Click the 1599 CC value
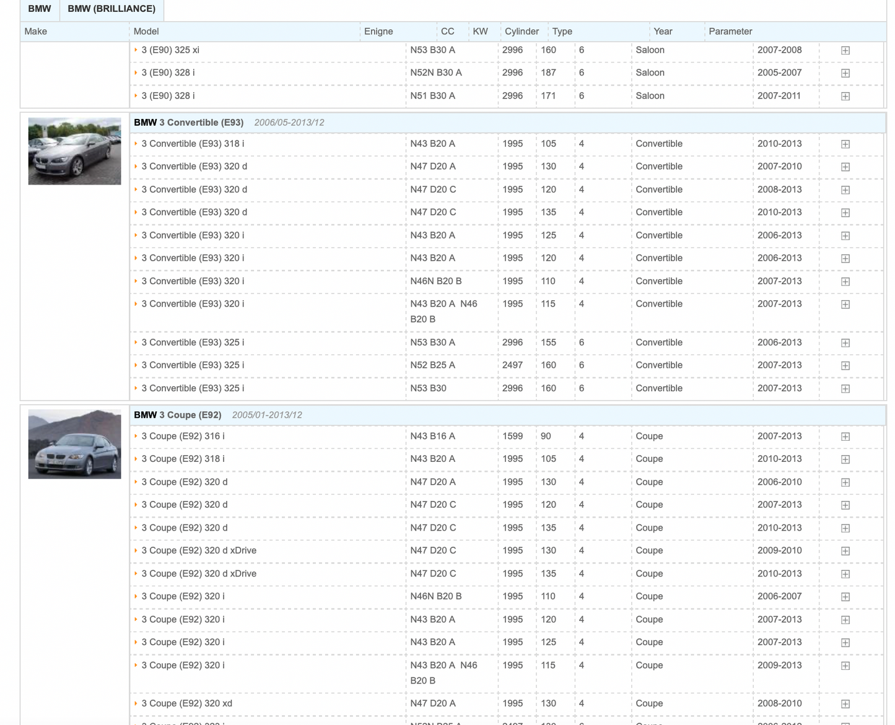 (x=512, y=436)
